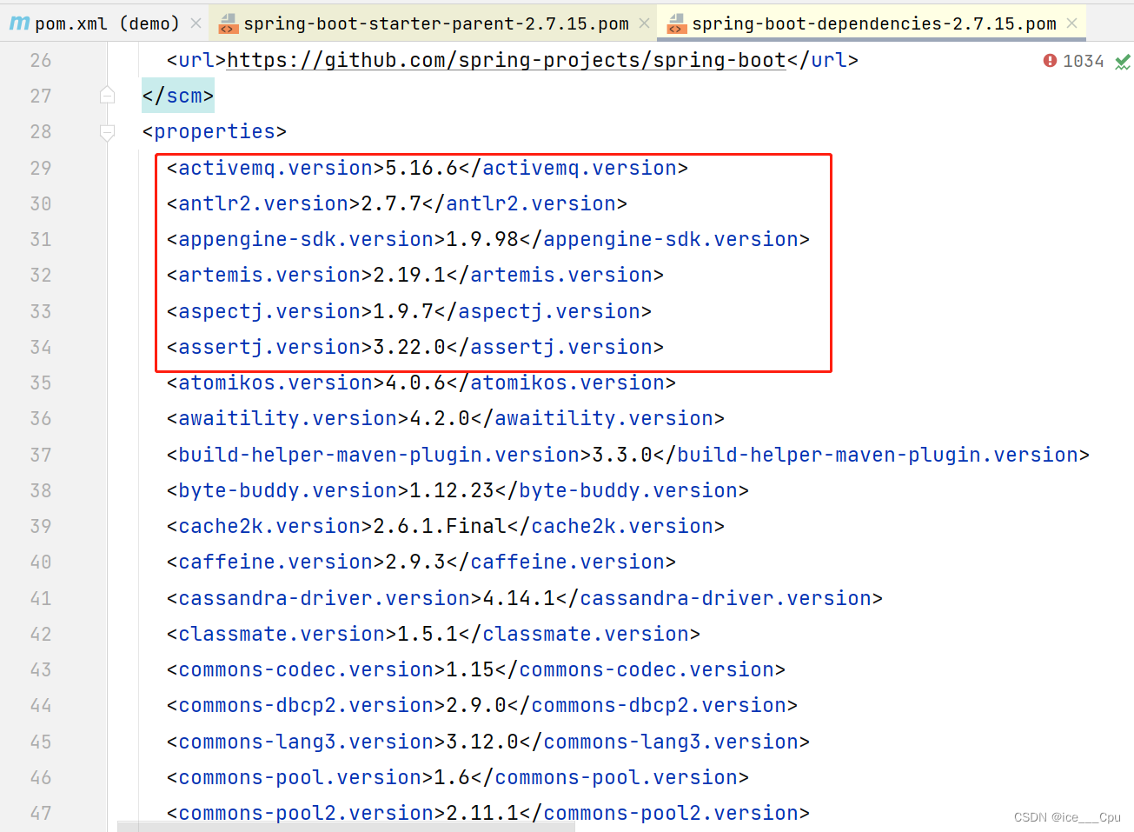The height and width of the screenshot is (832, 1134).
Task: Close the pom.xml (demo) tab
Action: 196,23
